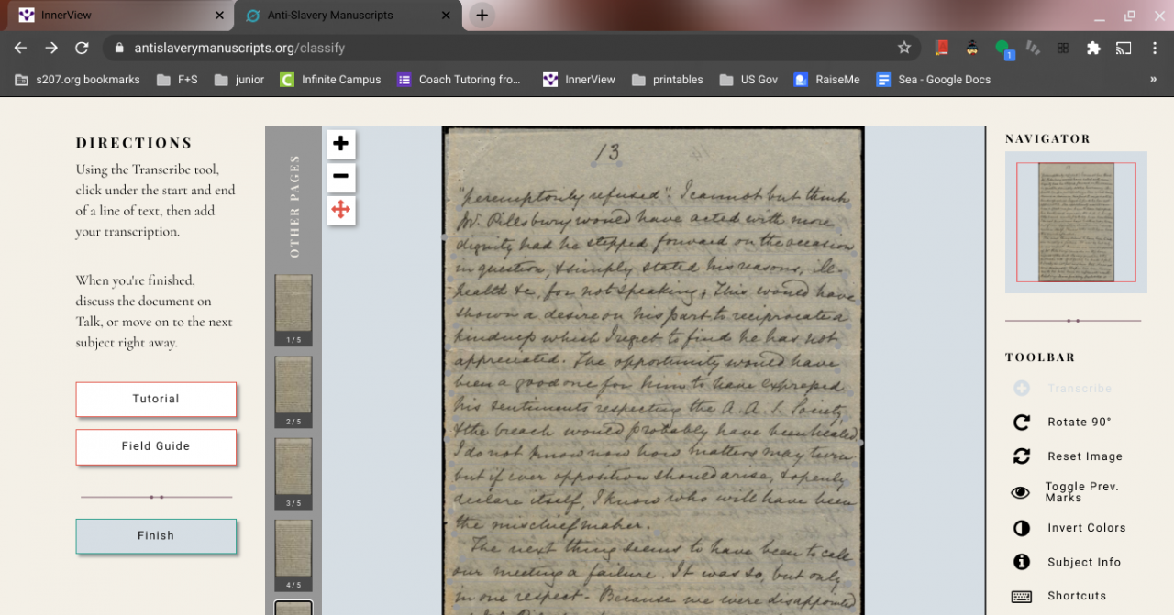
Task: Click the Navigator heading
Action: coord(1047,139)
